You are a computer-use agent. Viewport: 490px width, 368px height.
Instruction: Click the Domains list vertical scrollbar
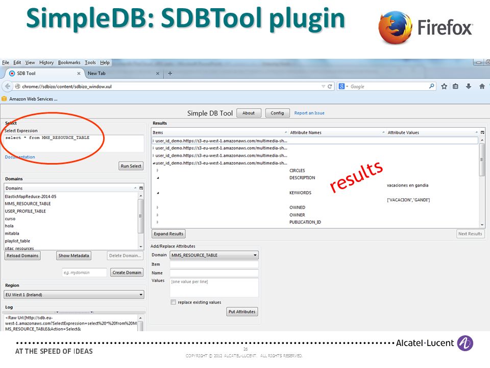(141, 221)
